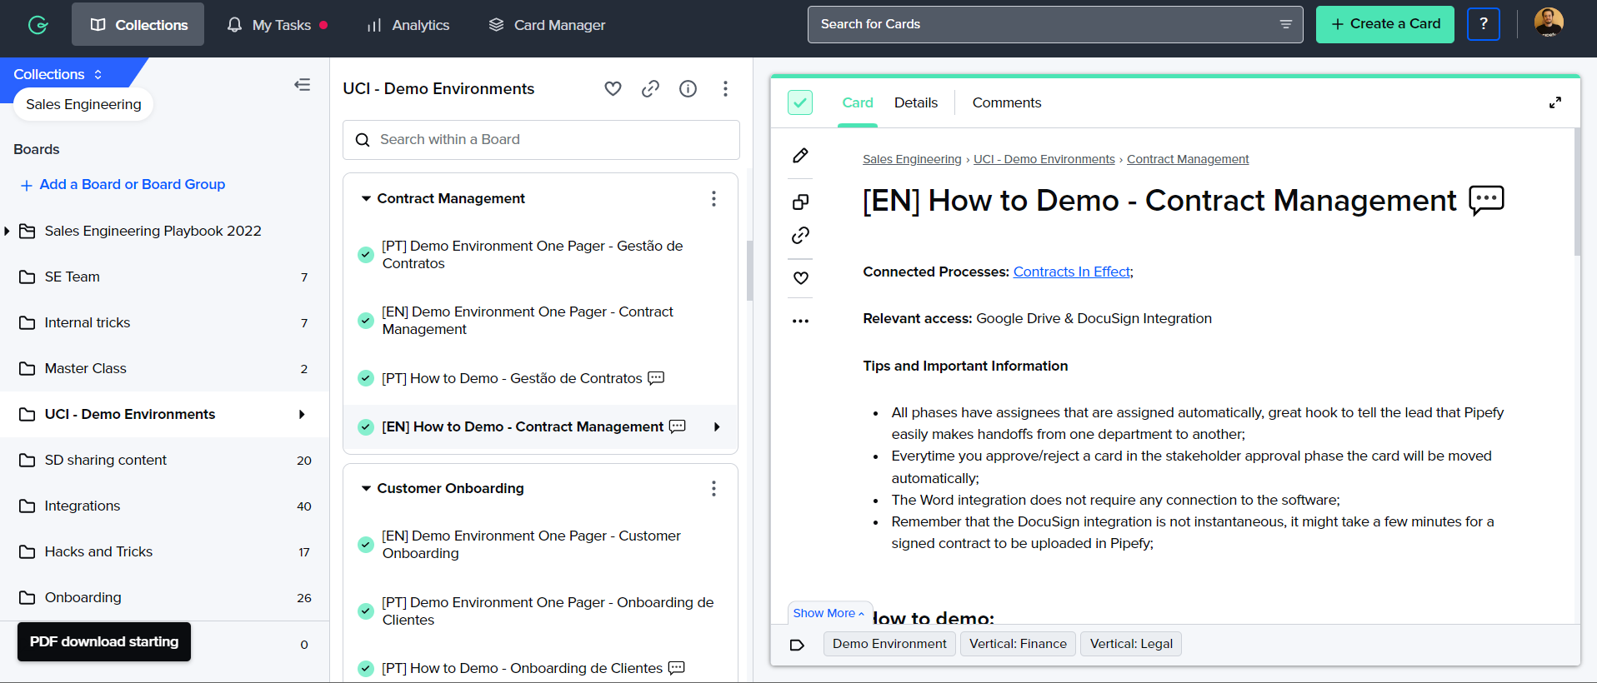Favorite the UCI - Demo Environments board
Viewport: 1597px width, 683px height.
(x=613, y=88)
